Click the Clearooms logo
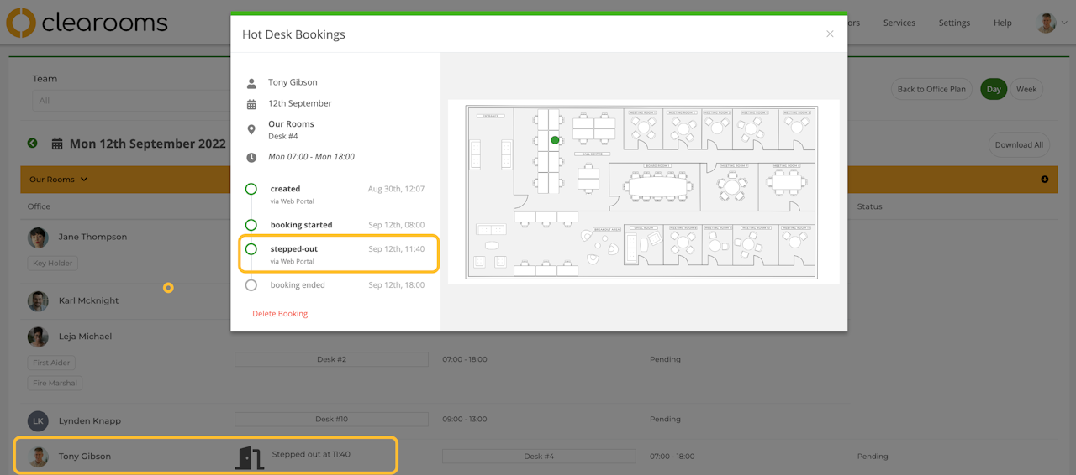Viewport: 1076px width, 475px height. [x=87, y=23]
